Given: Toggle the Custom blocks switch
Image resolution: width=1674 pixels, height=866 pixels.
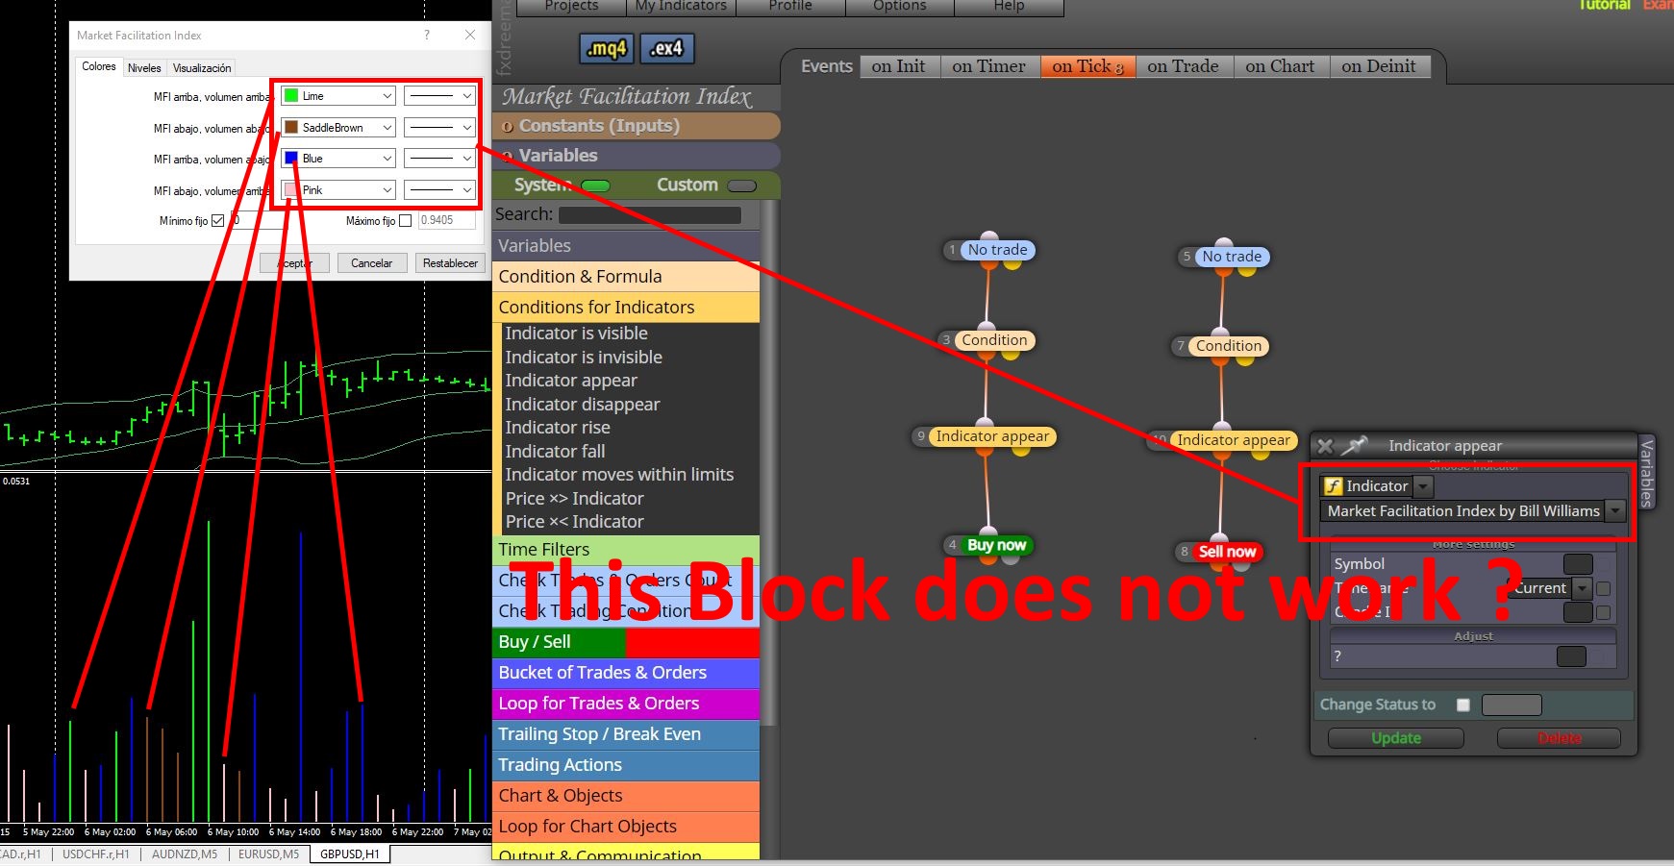Looking at the screenshot, I should 741,186.
